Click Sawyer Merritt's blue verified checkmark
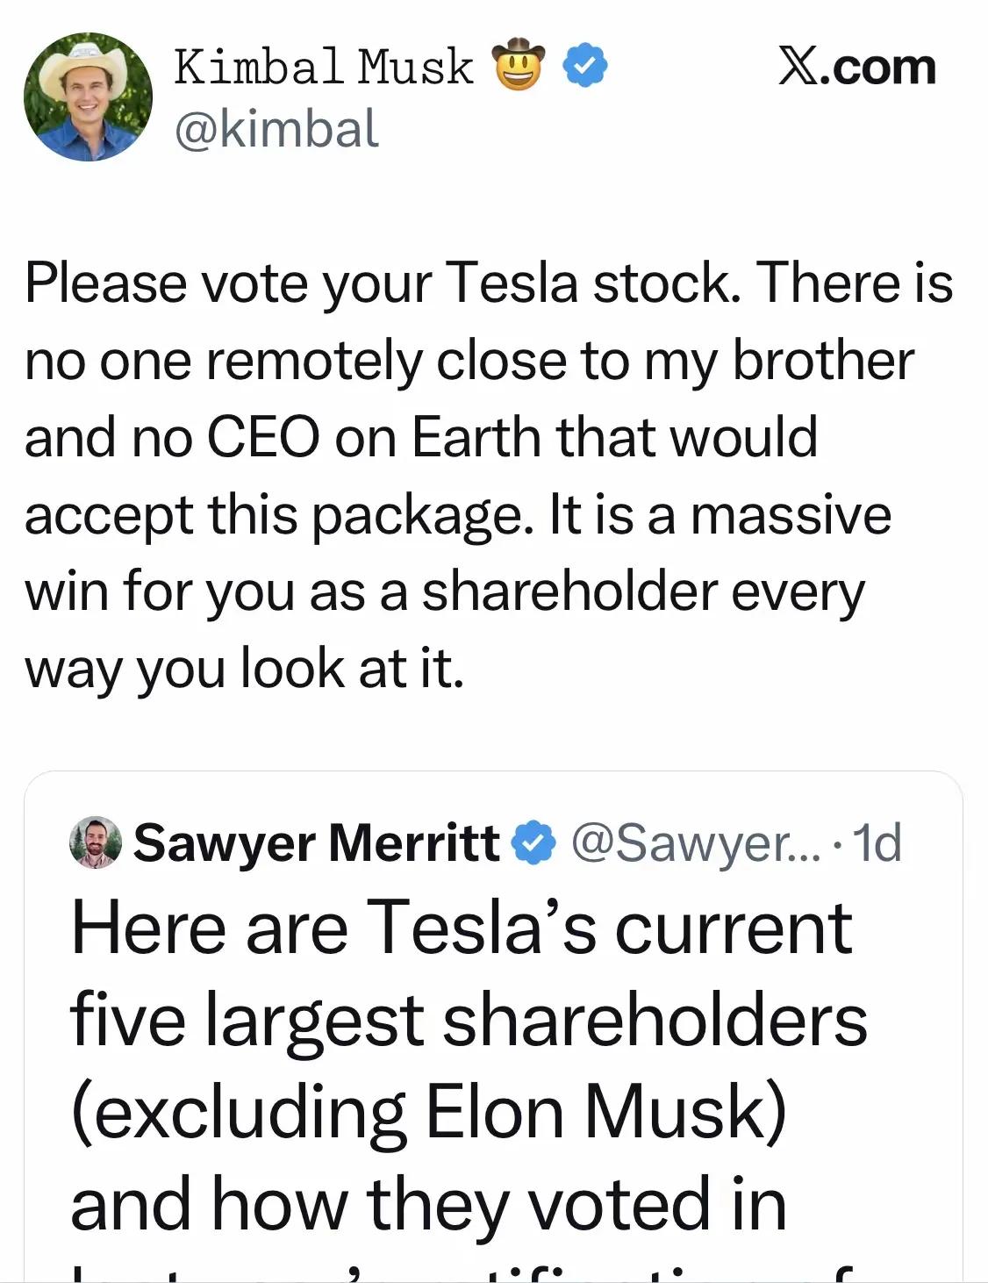This screenshot has height=1283, width=988. coord(533,842)
